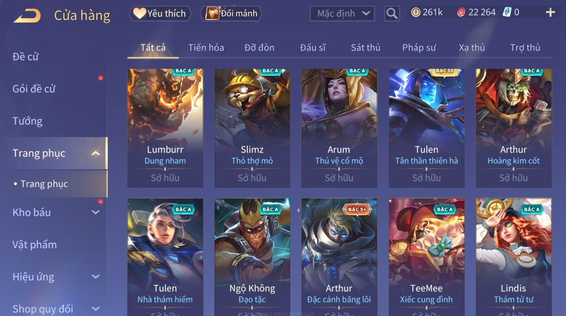Click the back arrow icon beside Cửa hàng
The width and height of the screenshot is (566, 316).
coord(27,16)
